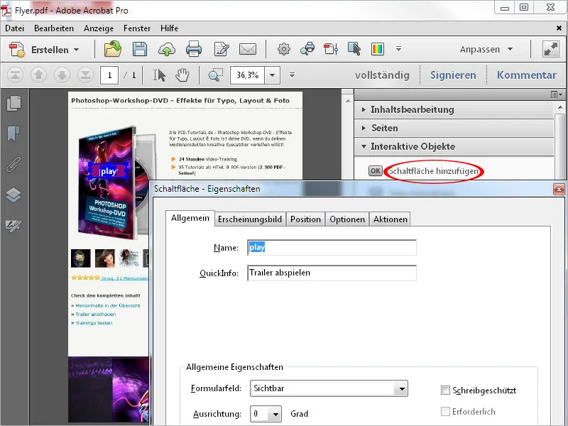Go to previous page up arrow
The width and height of the screenshot is (568, 426).
(39, 75)
